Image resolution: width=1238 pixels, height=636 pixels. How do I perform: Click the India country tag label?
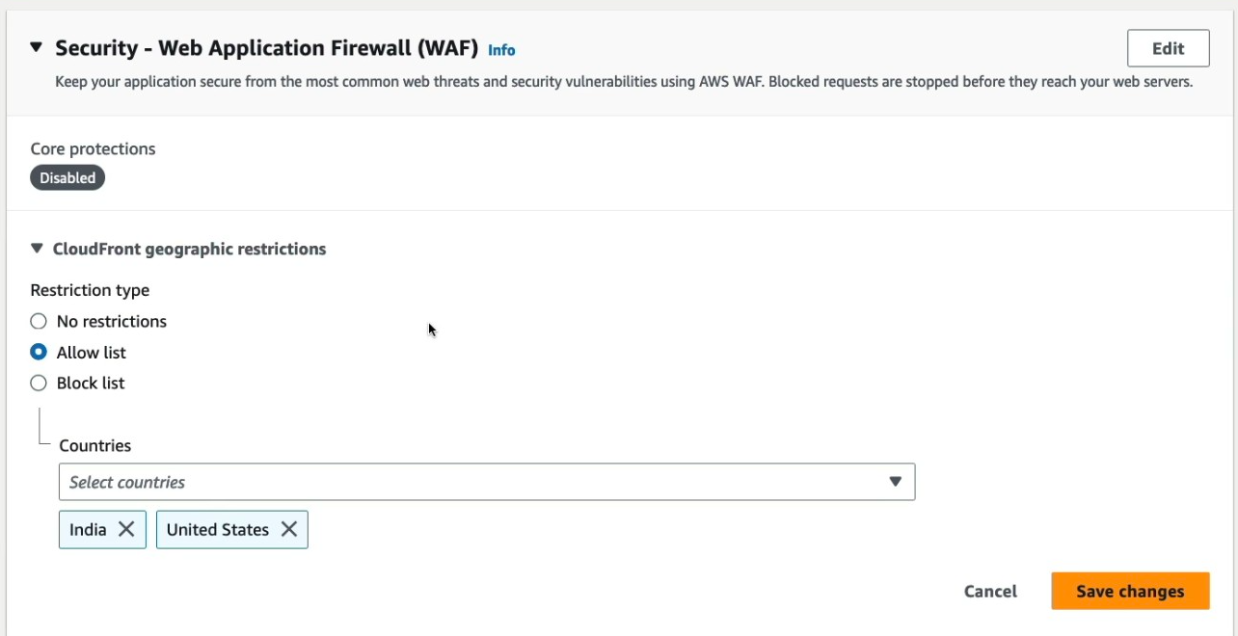coord(88,529)
